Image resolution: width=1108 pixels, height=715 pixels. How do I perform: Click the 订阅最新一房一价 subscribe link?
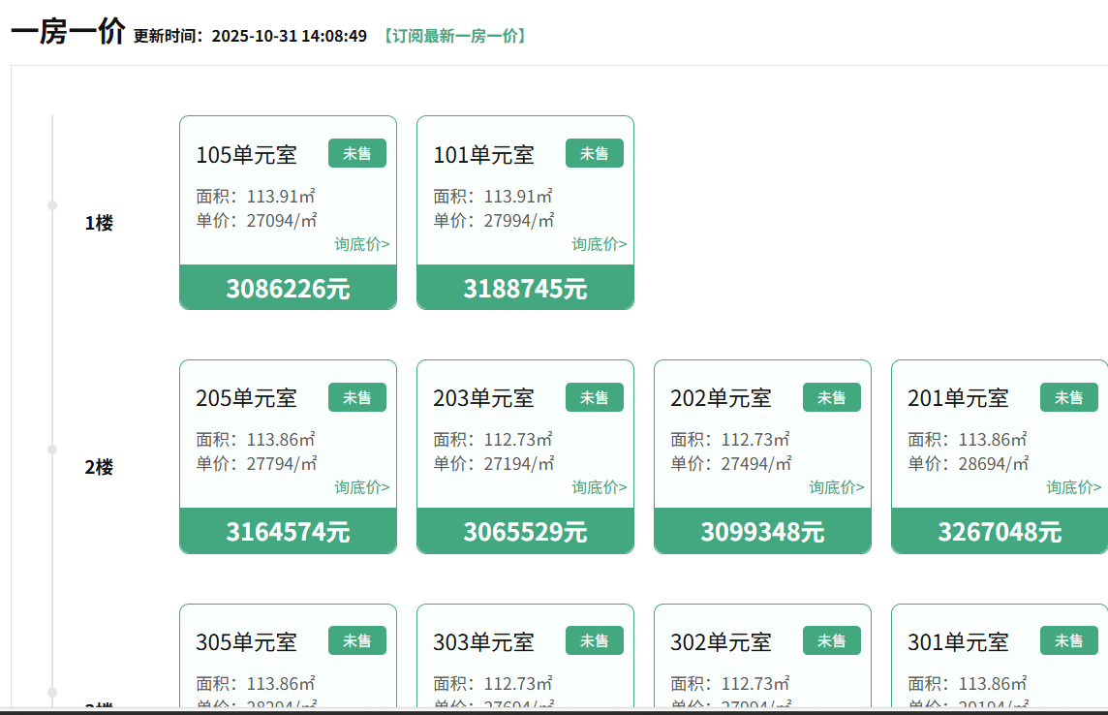click(454, 37)
